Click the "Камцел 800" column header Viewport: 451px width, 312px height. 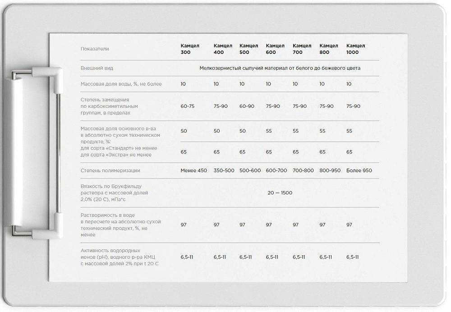pyautogui.click(x=329, y=49)
